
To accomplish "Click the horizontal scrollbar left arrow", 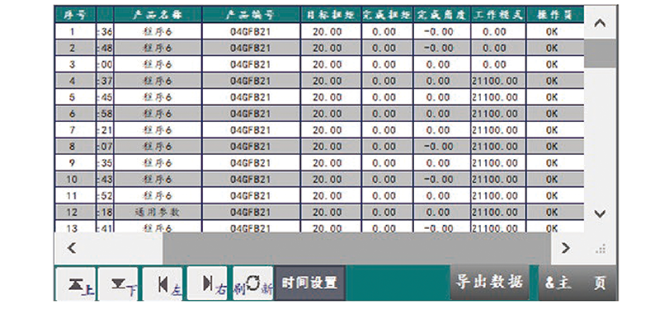I will 72,248.
